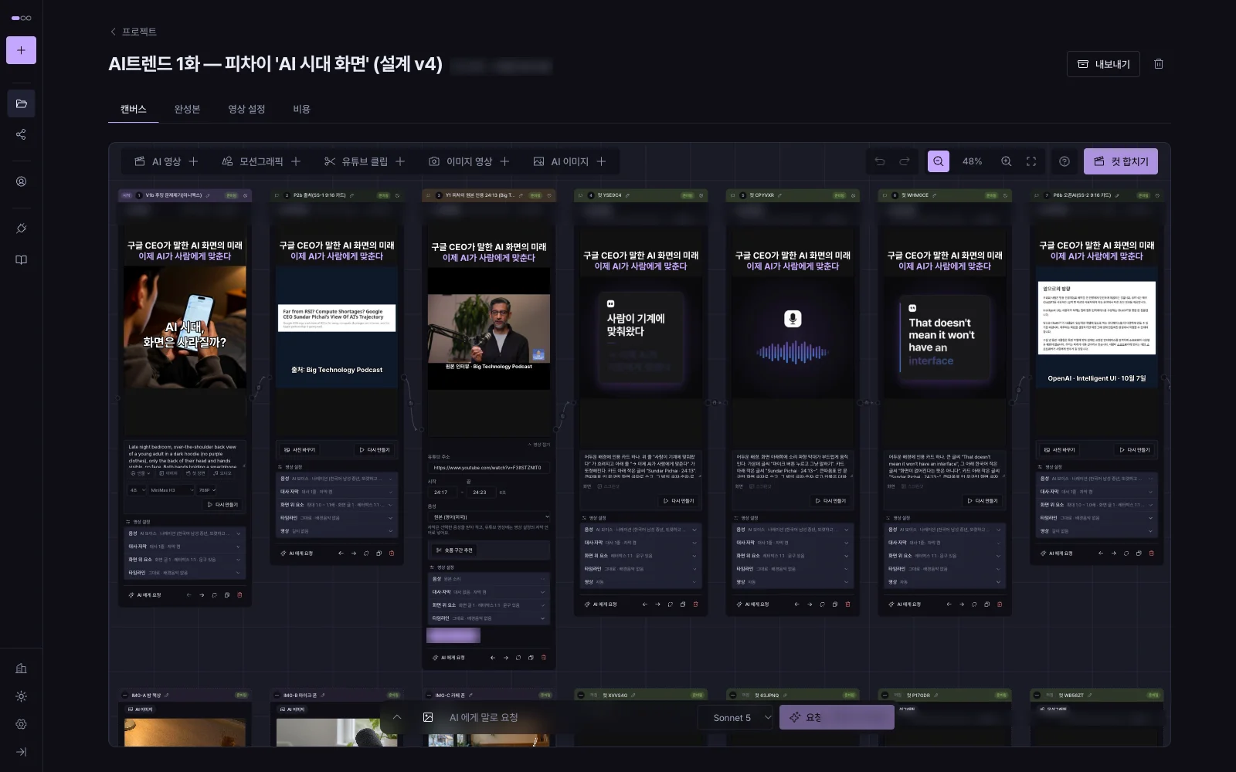Click the 컷 합치기 button
This screenshot has height=772, width=1236.
[1121, 161]
